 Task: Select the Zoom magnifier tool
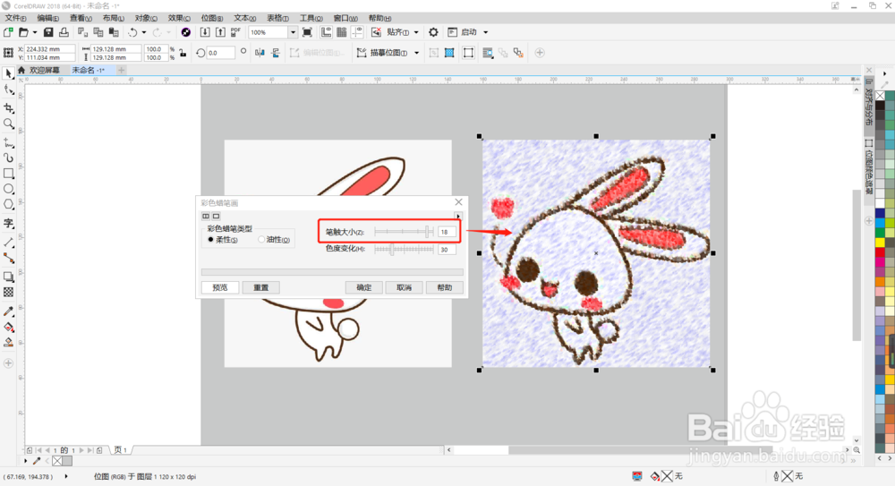pos(9,124)
